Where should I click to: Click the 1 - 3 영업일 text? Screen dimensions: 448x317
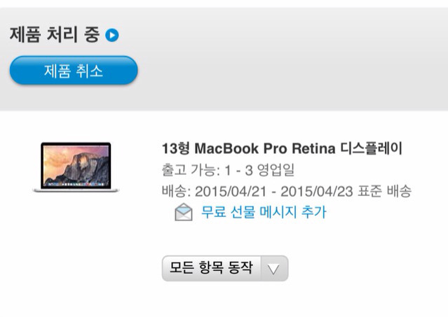(x=259, y=170)
